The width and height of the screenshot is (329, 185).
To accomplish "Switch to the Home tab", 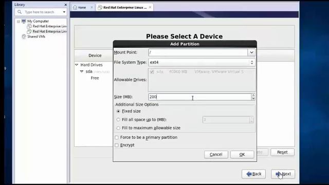I will pos(83,8).
